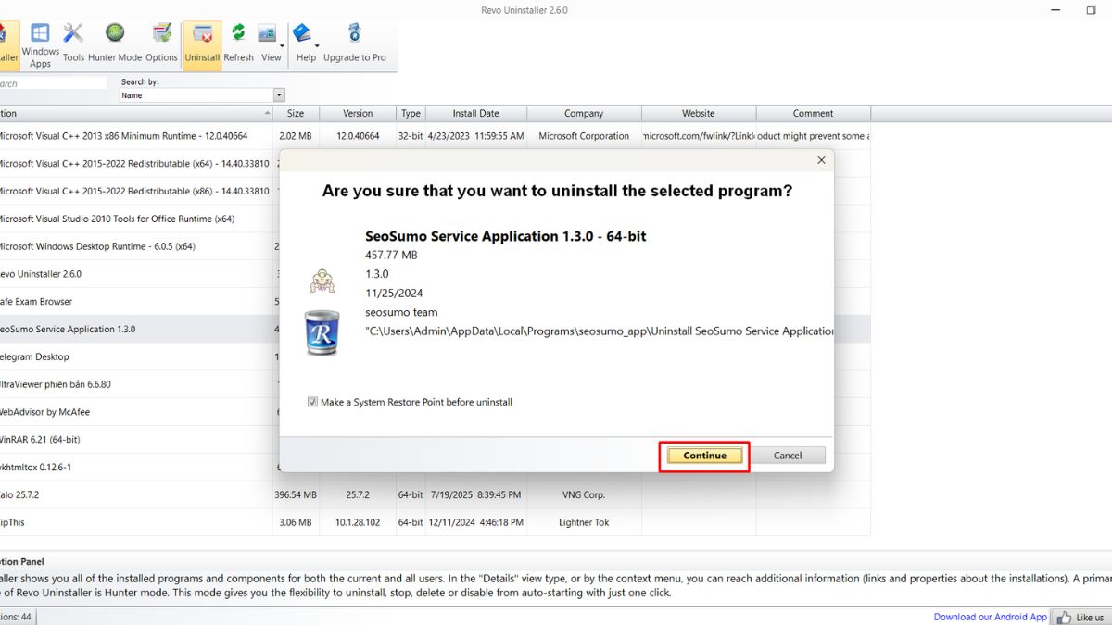
Task: Sort by the Comment column header
Action: click(813, 113)
